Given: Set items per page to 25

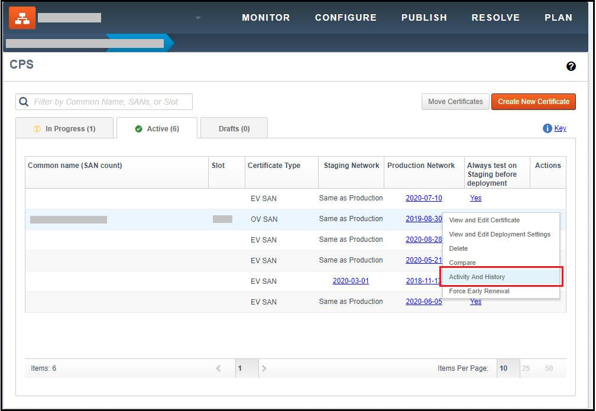Looking at the screenshot, I should 526,368.
